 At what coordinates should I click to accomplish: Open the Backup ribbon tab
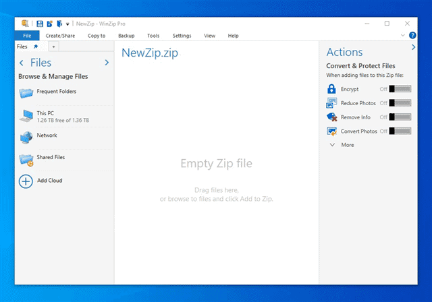[126, 36]
